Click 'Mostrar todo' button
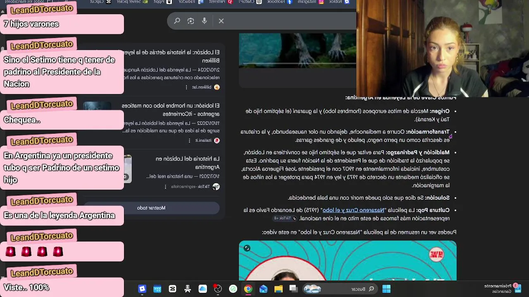The height and width of the screenshot is (297, 529). click(x=151, y=208)
